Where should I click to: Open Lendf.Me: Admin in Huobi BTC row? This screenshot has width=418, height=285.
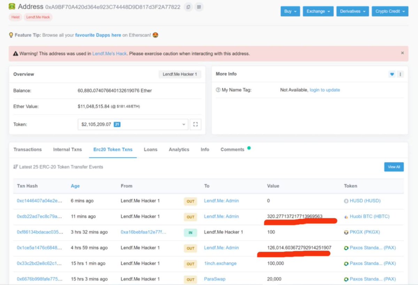[222, 216]
